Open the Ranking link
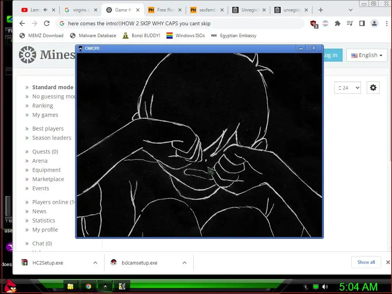392x294 pixels. 42,106
